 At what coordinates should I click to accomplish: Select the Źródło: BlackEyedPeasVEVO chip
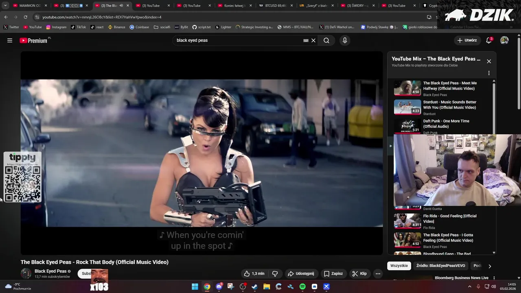click(440, 266)
